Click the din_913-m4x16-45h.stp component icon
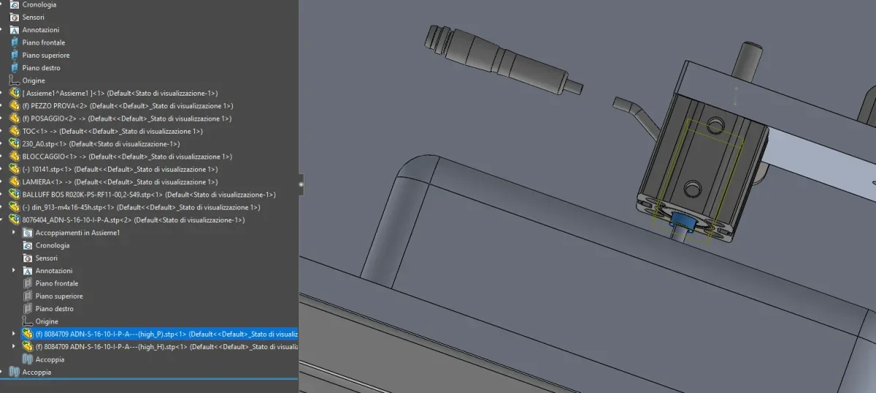876x393 pixels. coord(14,207)
